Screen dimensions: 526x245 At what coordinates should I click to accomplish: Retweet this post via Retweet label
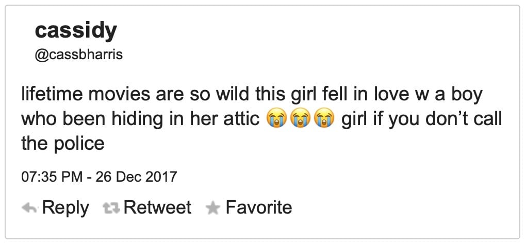coord(157,207)
